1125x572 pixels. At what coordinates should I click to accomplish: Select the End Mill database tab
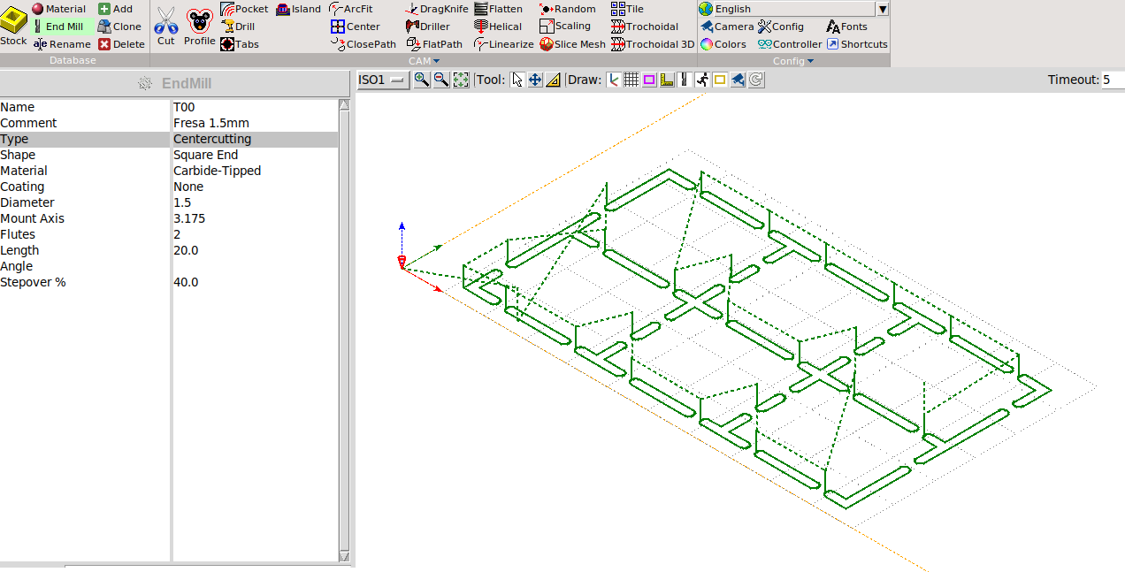(58, 27)
